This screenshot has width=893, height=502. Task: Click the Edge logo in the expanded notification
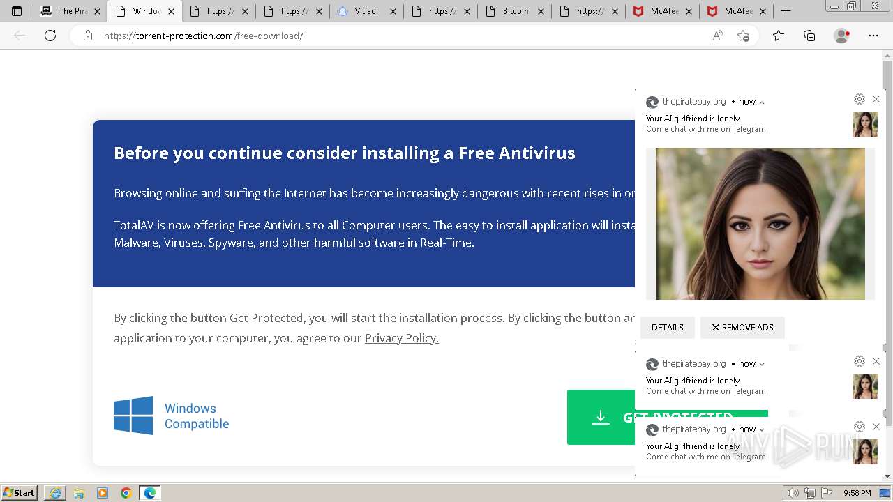[652, 102]
